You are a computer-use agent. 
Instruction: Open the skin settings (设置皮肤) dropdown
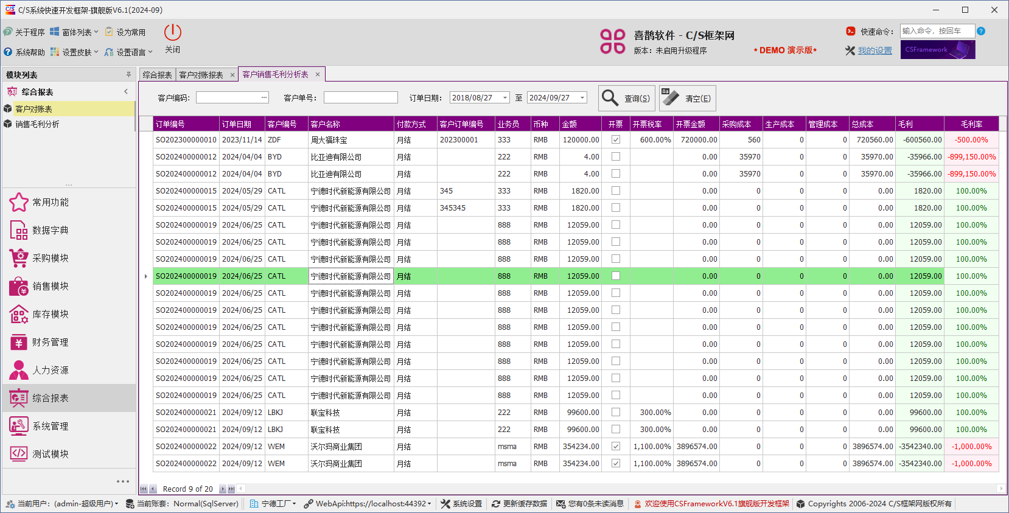pos(74,52)
